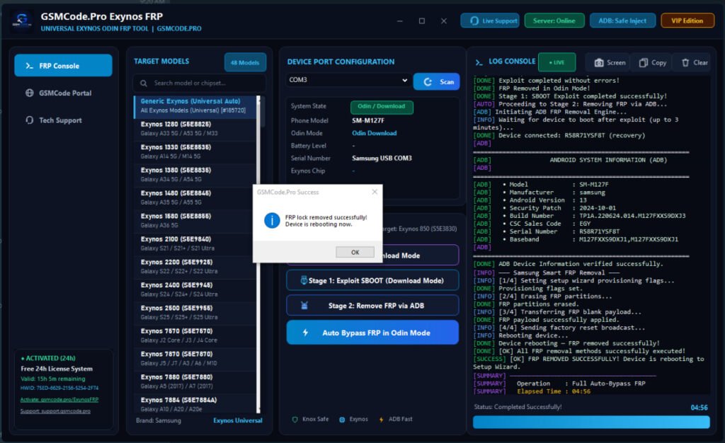Image resolution: width=725 pixels, height=443 pixels.
Task: Click the 48 Models badge
Action: pyautogui.click(x=245, y=62)
